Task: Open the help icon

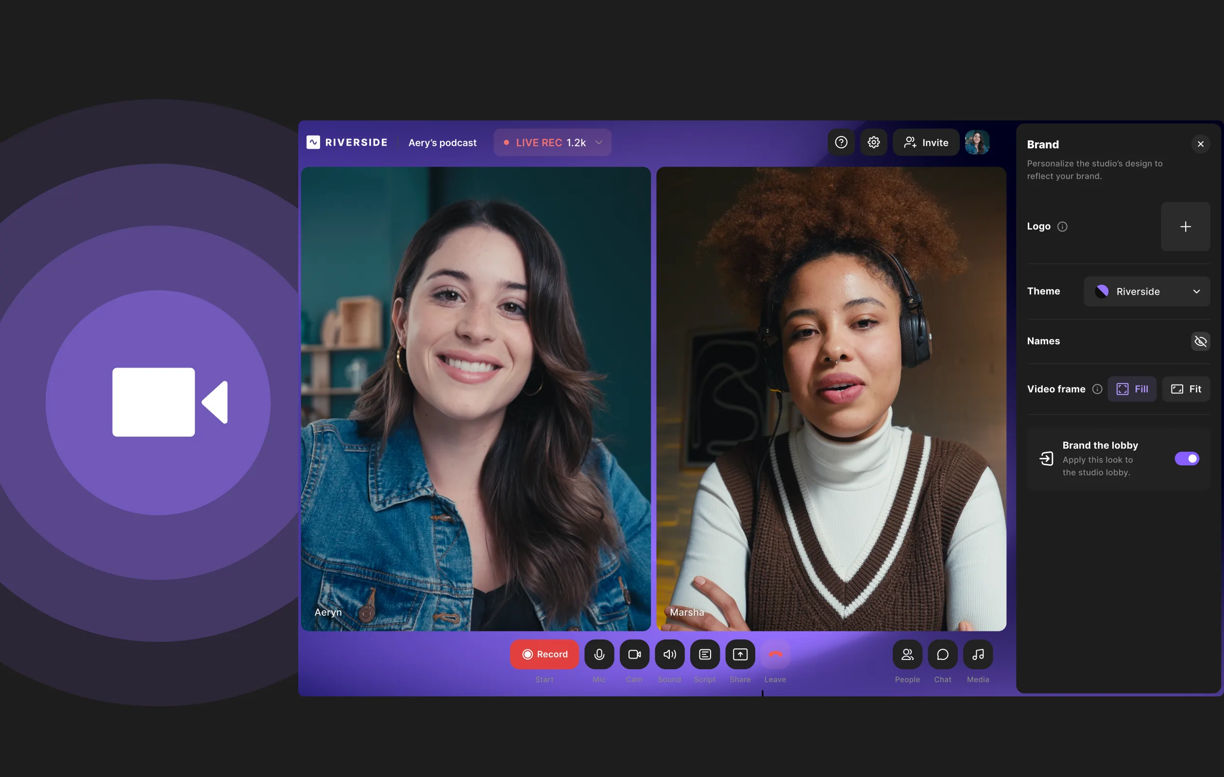Action: pos(841,142)
